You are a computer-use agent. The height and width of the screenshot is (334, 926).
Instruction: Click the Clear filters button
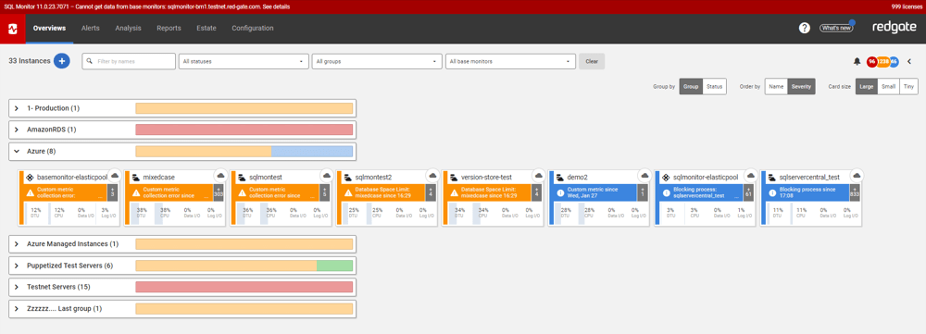tap(591, 61)
